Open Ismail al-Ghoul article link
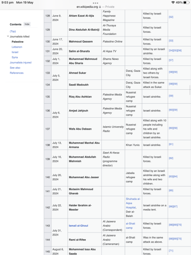The width and height of the screenshot is (191, 255). click(x=78, y=226)
